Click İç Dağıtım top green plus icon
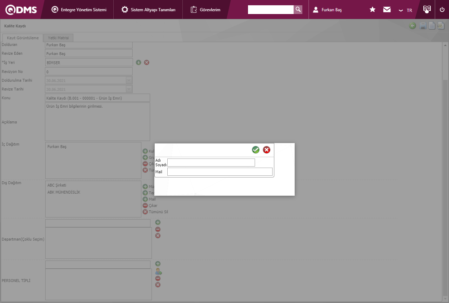This screenshot has height=303, width=449. point(145,151)
